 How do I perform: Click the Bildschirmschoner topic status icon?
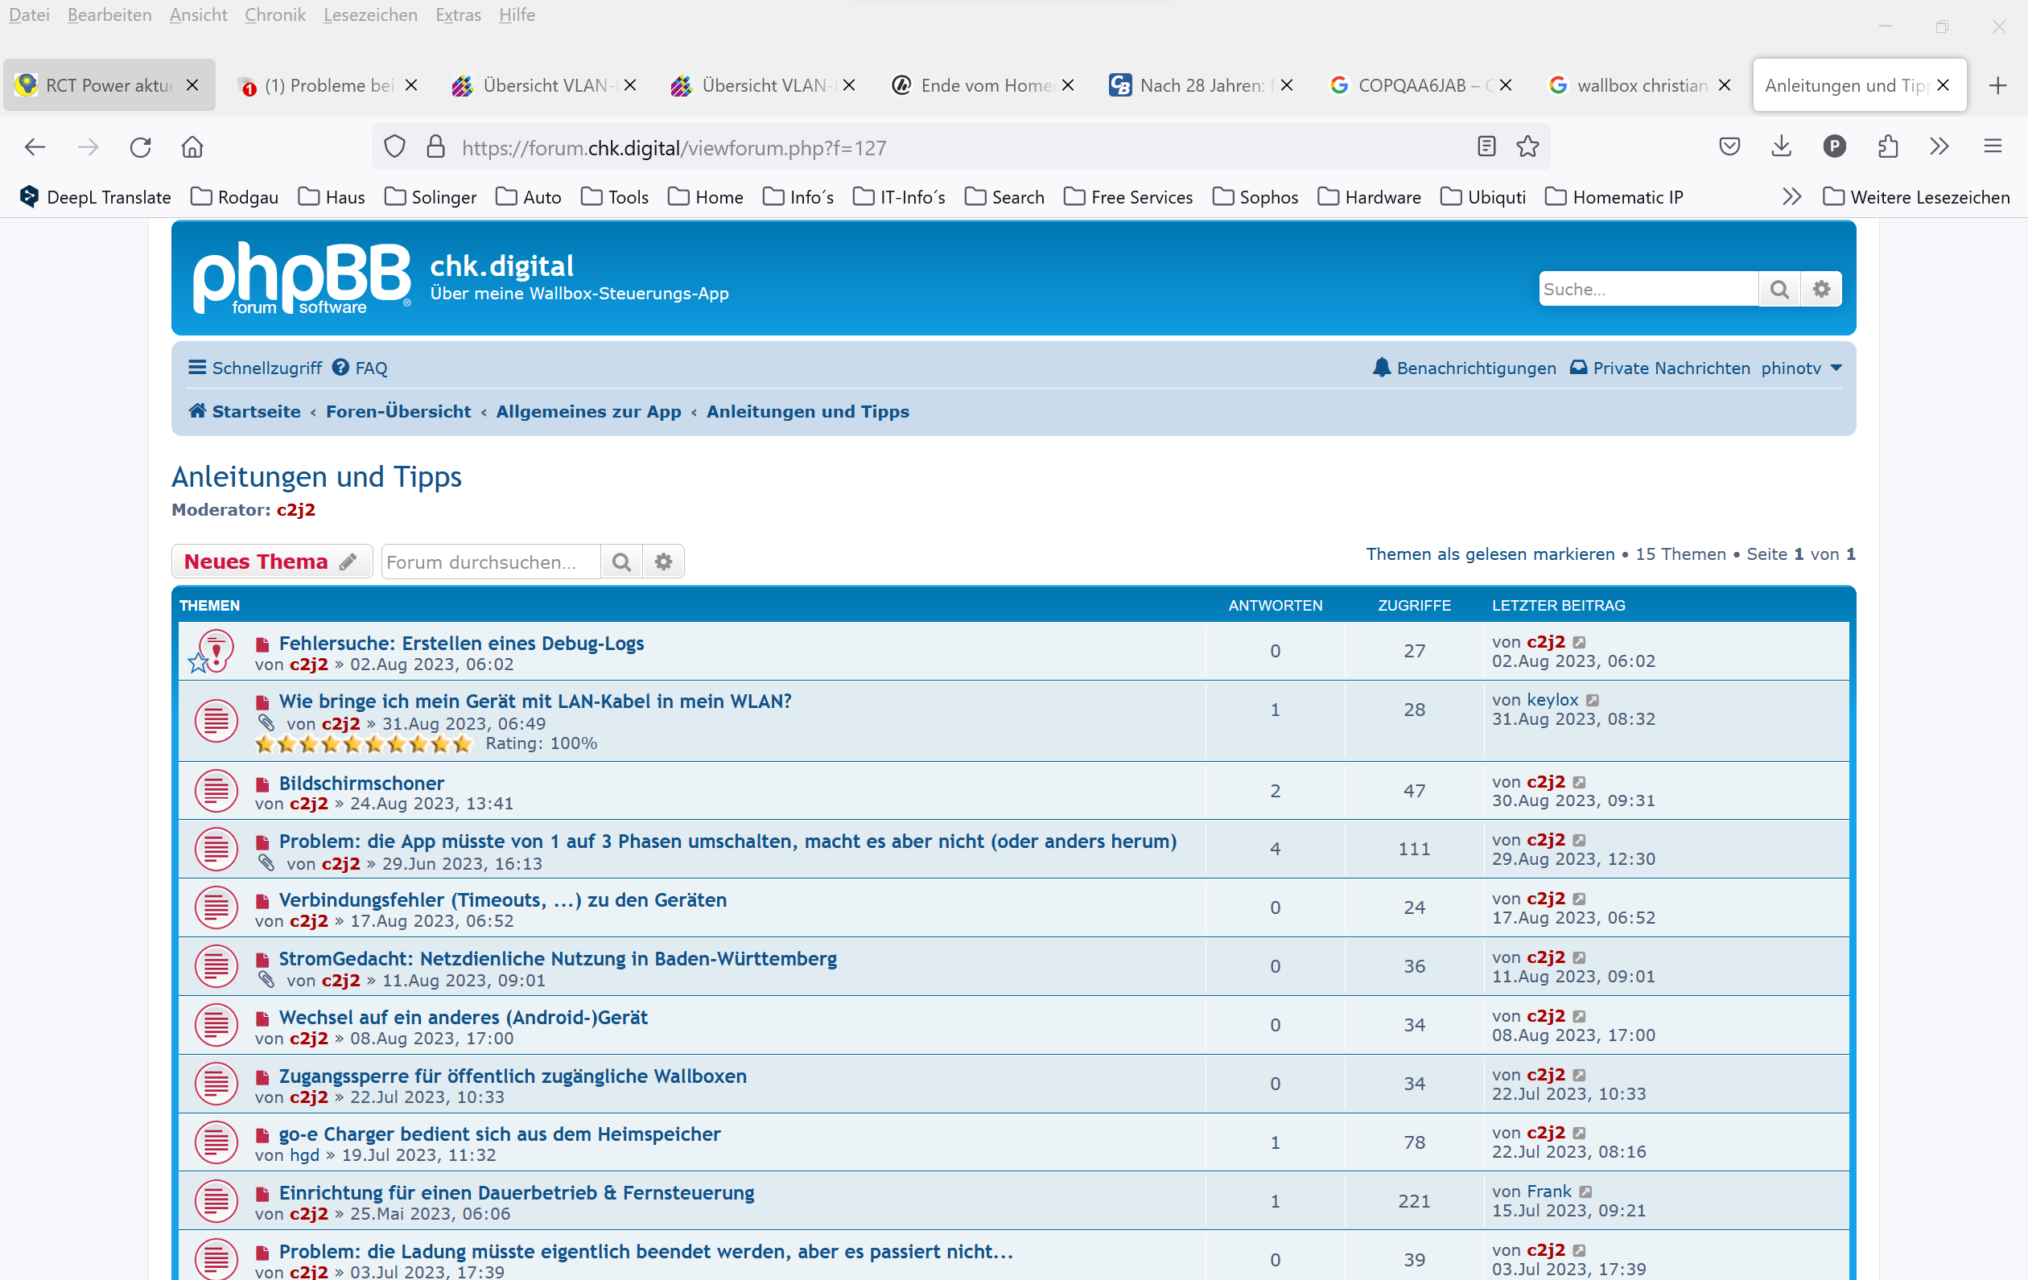216,792
